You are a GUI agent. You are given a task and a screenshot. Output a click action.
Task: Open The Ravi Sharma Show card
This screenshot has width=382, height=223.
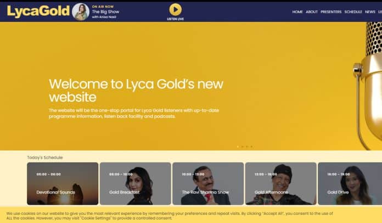point(208,183)
